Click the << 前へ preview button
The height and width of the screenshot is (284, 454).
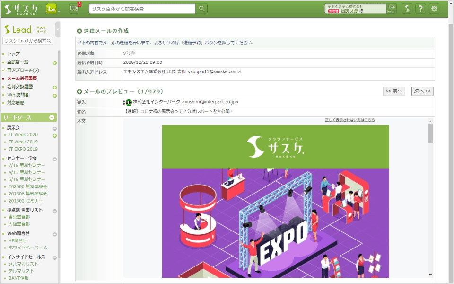point(394,91)
